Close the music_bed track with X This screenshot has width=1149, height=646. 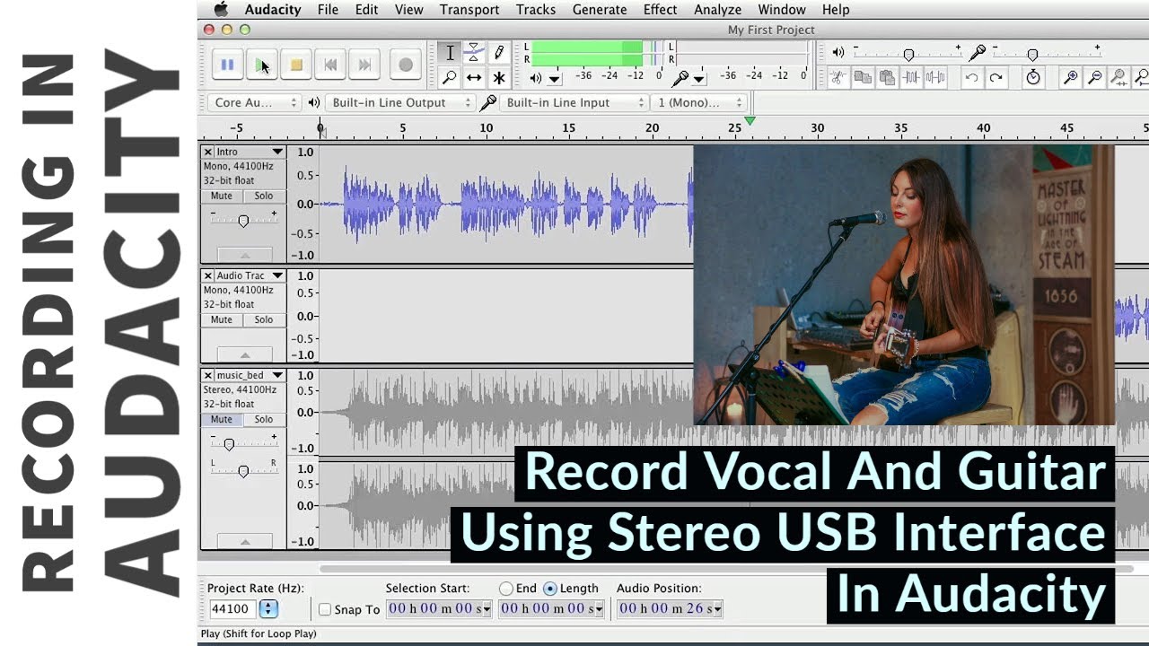tap(207, 375)
